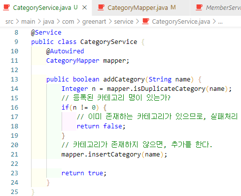Click the 'return true;' statement
This screenshot has height=196, width=241.
[84, 173]
